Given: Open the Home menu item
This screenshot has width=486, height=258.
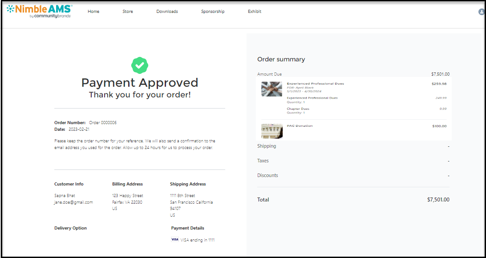Looking at the screenshot, I should tap(93, 12).
